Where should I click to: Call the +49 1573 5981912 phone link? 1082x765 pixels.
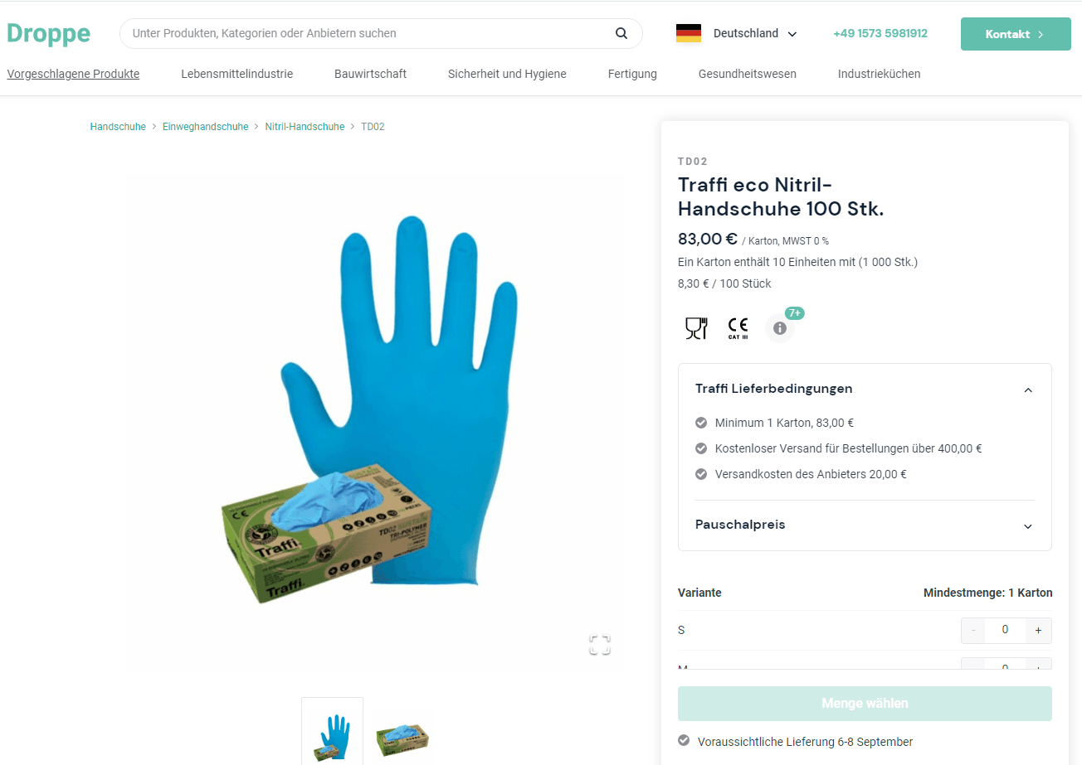tap(880, 34)
